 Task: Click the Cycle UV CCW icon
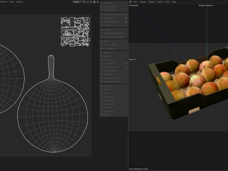click(x=101, y=97)
